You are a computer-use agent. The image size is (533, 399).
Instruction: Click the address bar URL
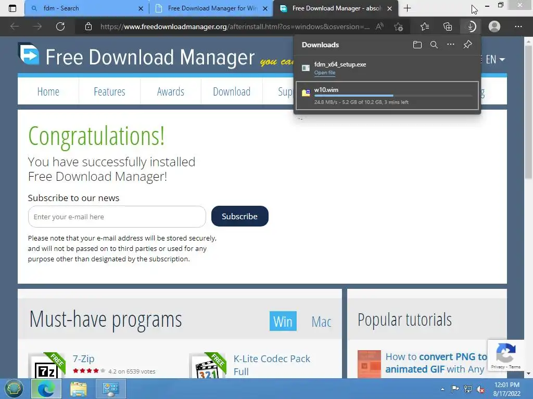[x=235, y=26]
